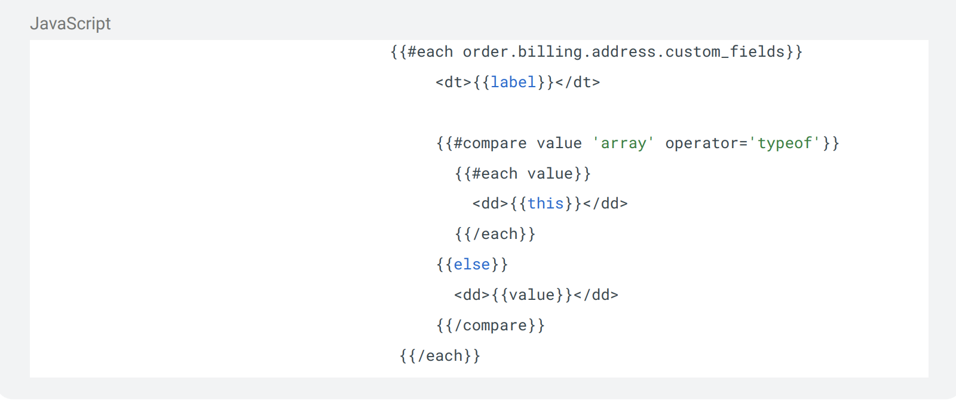Click the closing dt tag

578,82
